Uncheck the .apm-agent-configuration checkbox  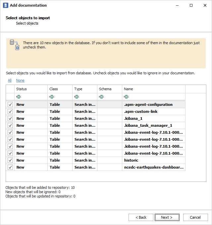pos(10,105)
